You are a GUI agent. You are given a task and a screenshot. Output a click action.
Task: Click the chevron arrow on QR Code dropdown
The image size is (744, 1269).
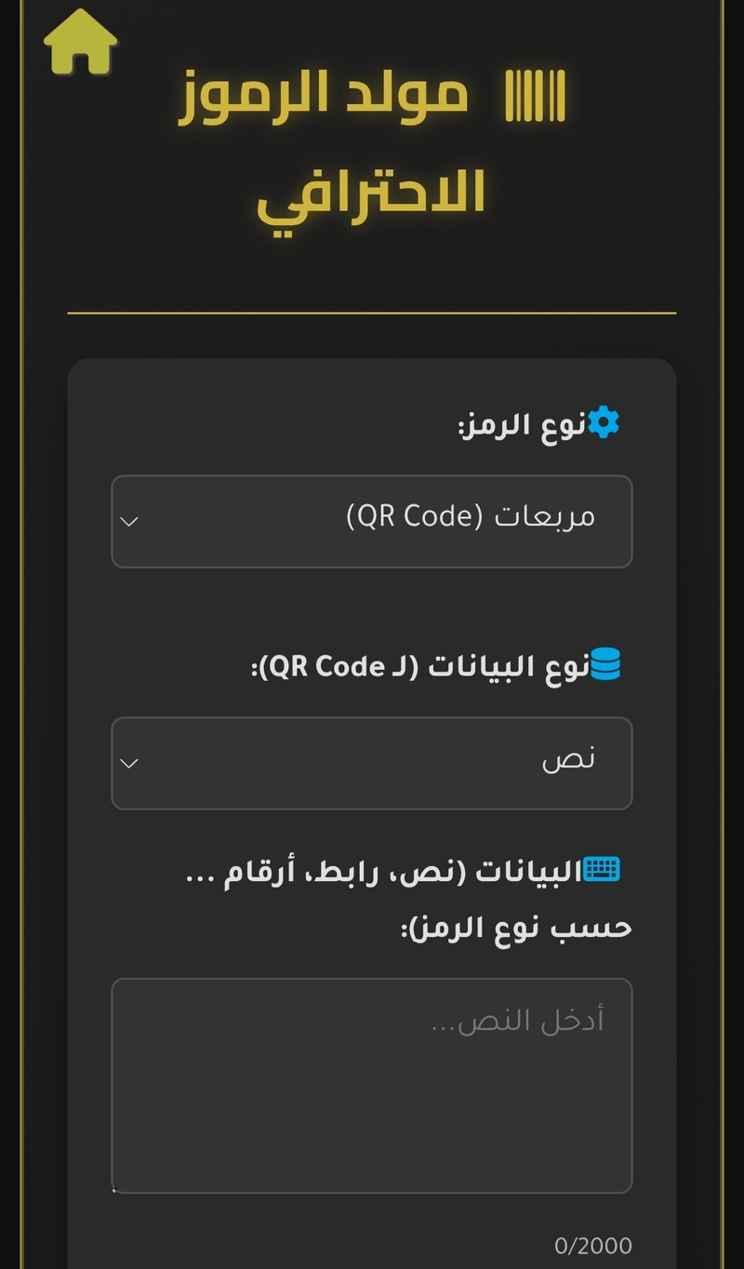pyautogui.click(x=130, y=521)
